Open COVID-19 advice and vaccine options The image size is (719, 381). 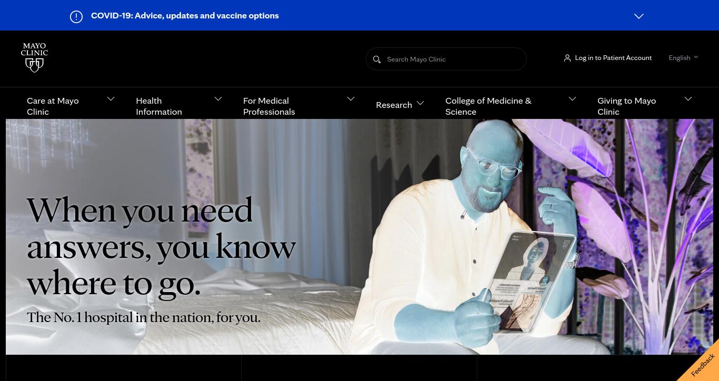click(185, 15)
